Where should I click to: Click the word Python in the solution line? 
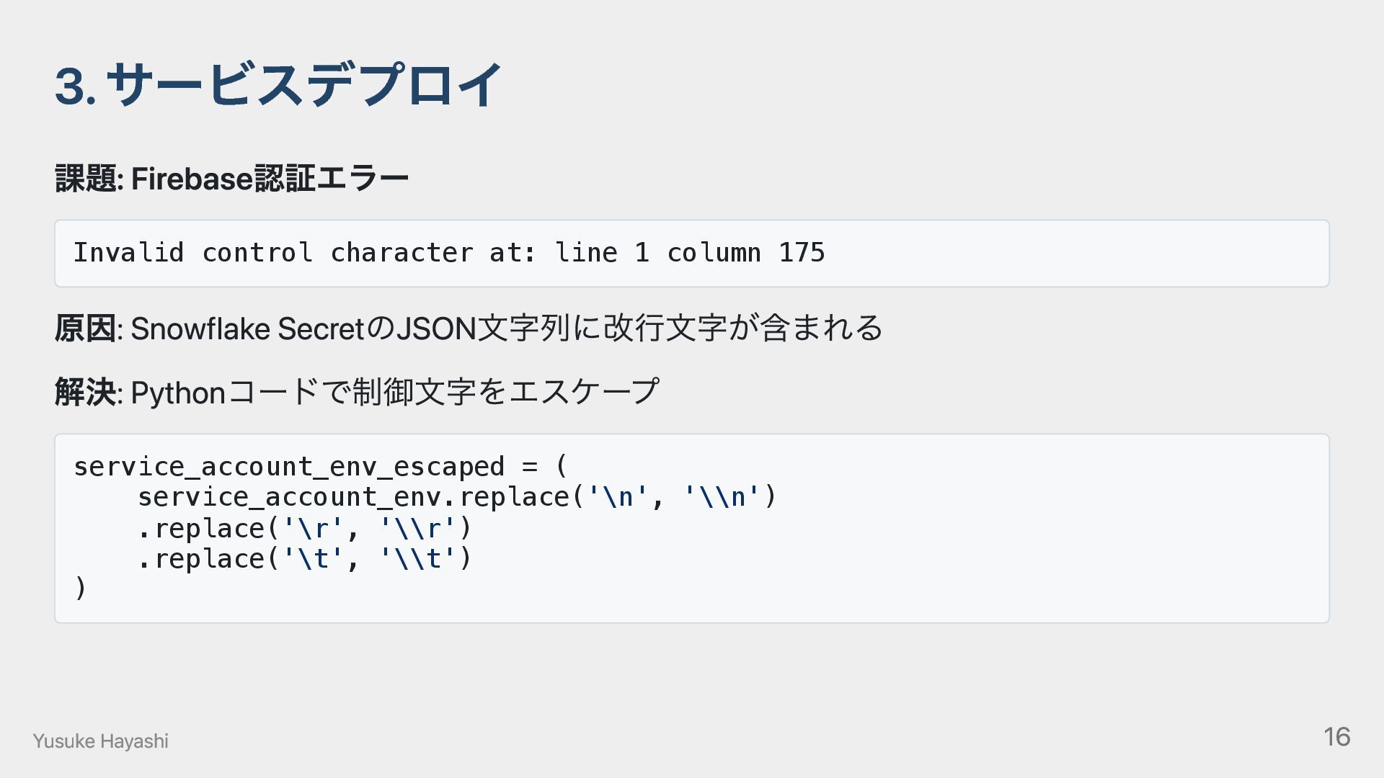(178, 393)
